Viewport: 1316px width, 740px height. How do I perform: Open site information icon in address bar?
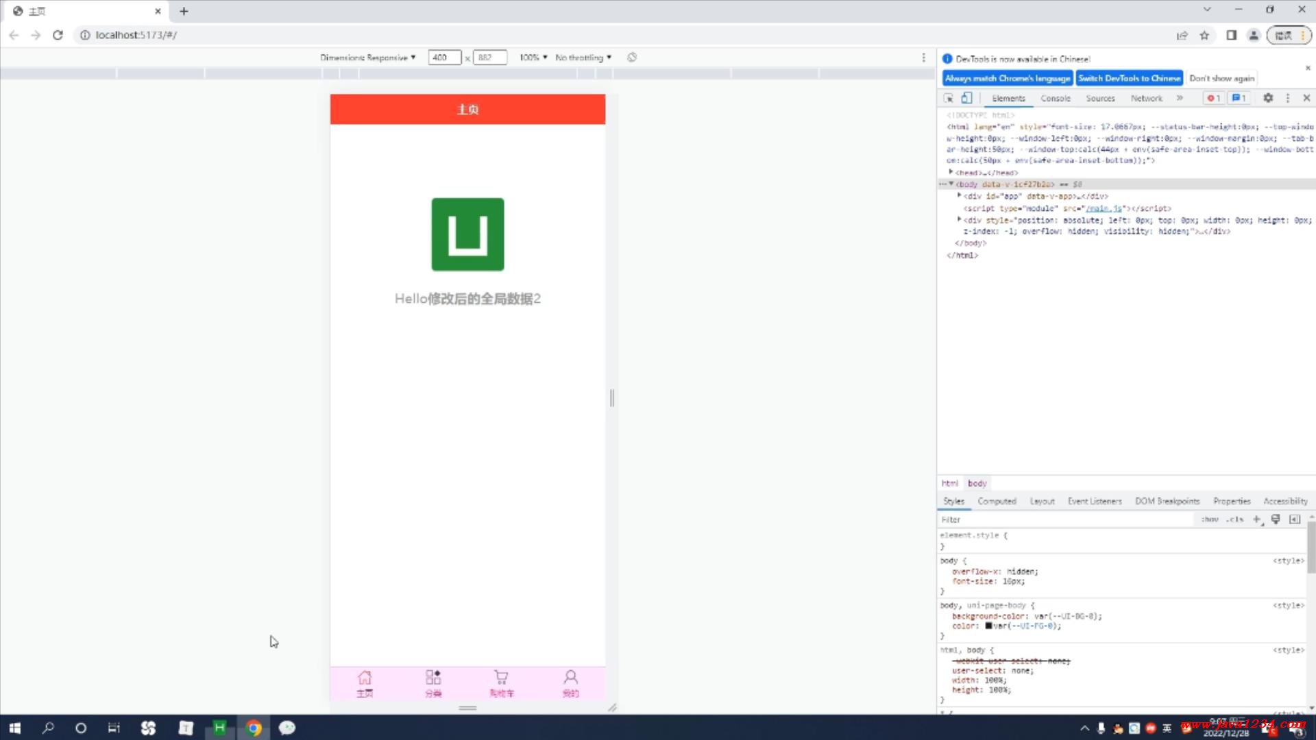(85, 35)
